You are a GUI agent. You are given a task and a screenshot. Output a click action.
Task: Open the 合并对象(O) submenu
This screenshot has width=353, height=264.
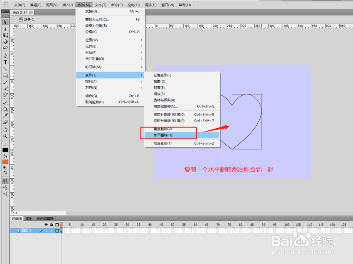[x=110, y=59]
